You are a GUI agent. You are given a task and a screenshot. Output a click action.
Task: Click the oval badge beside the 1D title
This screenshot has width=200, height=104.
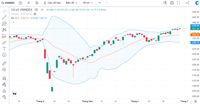42,10
